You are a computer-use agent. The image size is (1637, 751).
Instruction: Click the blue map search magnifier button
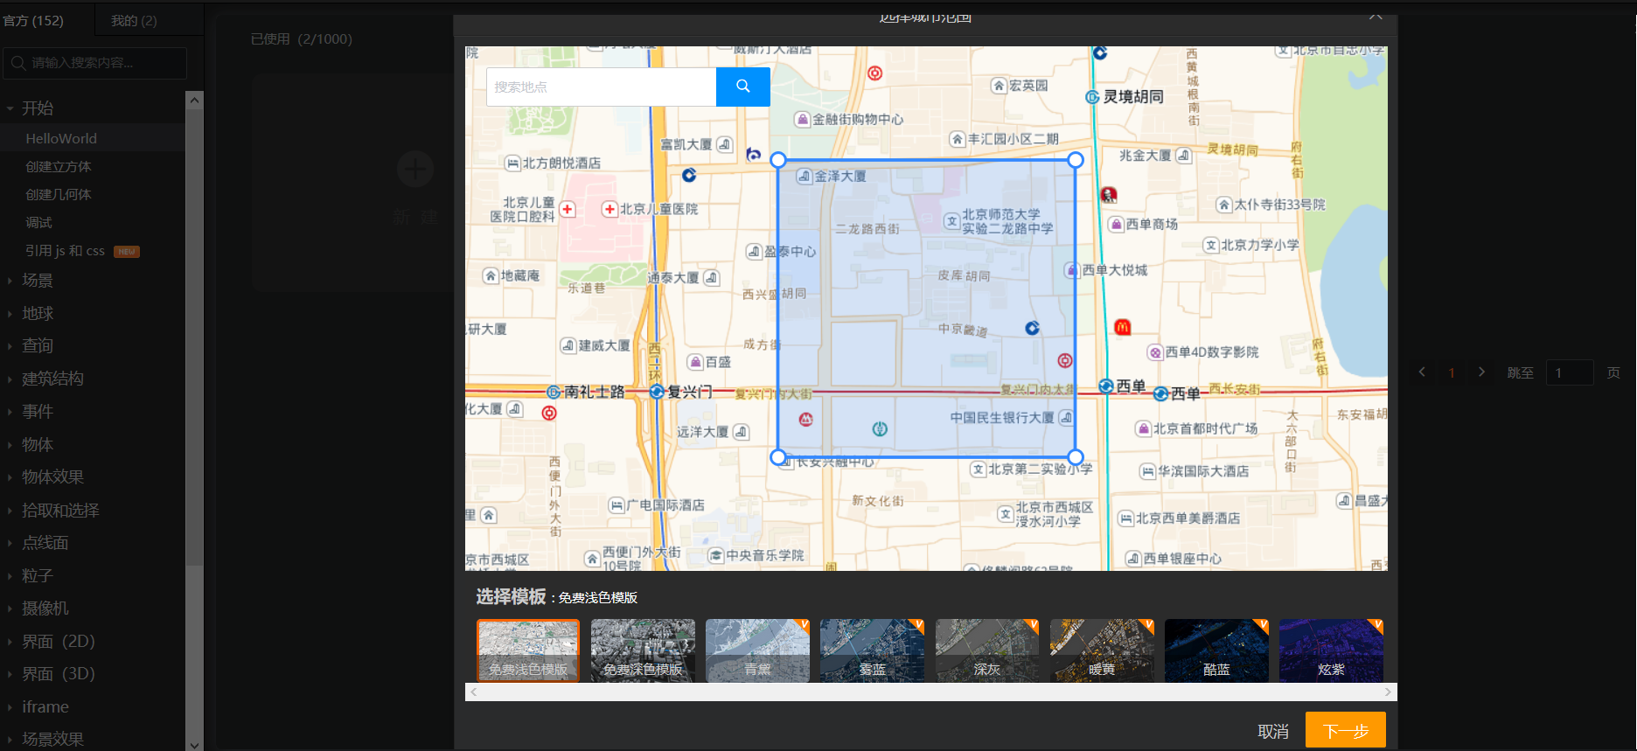click(x=742, y=87)
